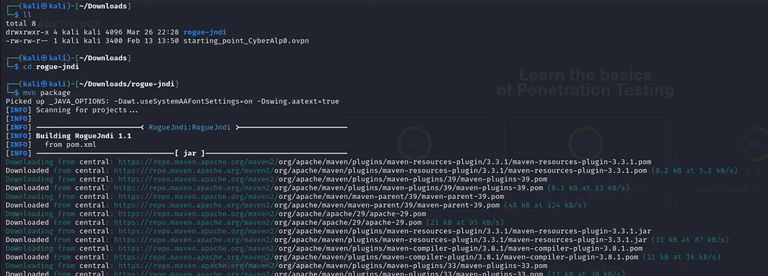The width and height of the screenshot is (768, 276).
Task: Select the starting_point_CyberAlp0.ovpn file name
Action: [x=246, y=41]
